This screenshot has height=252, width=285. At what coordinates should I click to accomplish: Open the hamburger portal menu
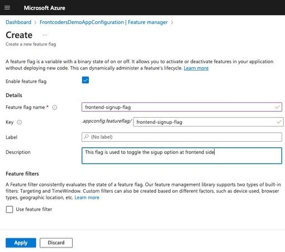(7, 8)
